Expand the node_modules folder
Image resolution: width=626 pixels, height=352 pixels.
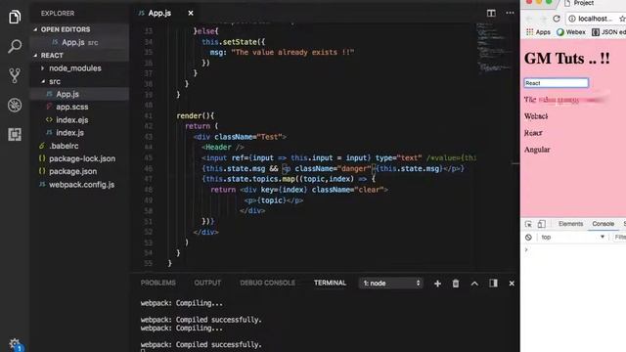click(x=75, y=68)
